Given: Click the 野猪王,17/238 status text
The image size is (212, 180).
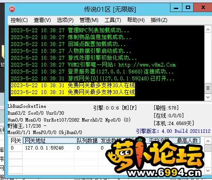Looking at the screenshot, I should tap(27, 126).
